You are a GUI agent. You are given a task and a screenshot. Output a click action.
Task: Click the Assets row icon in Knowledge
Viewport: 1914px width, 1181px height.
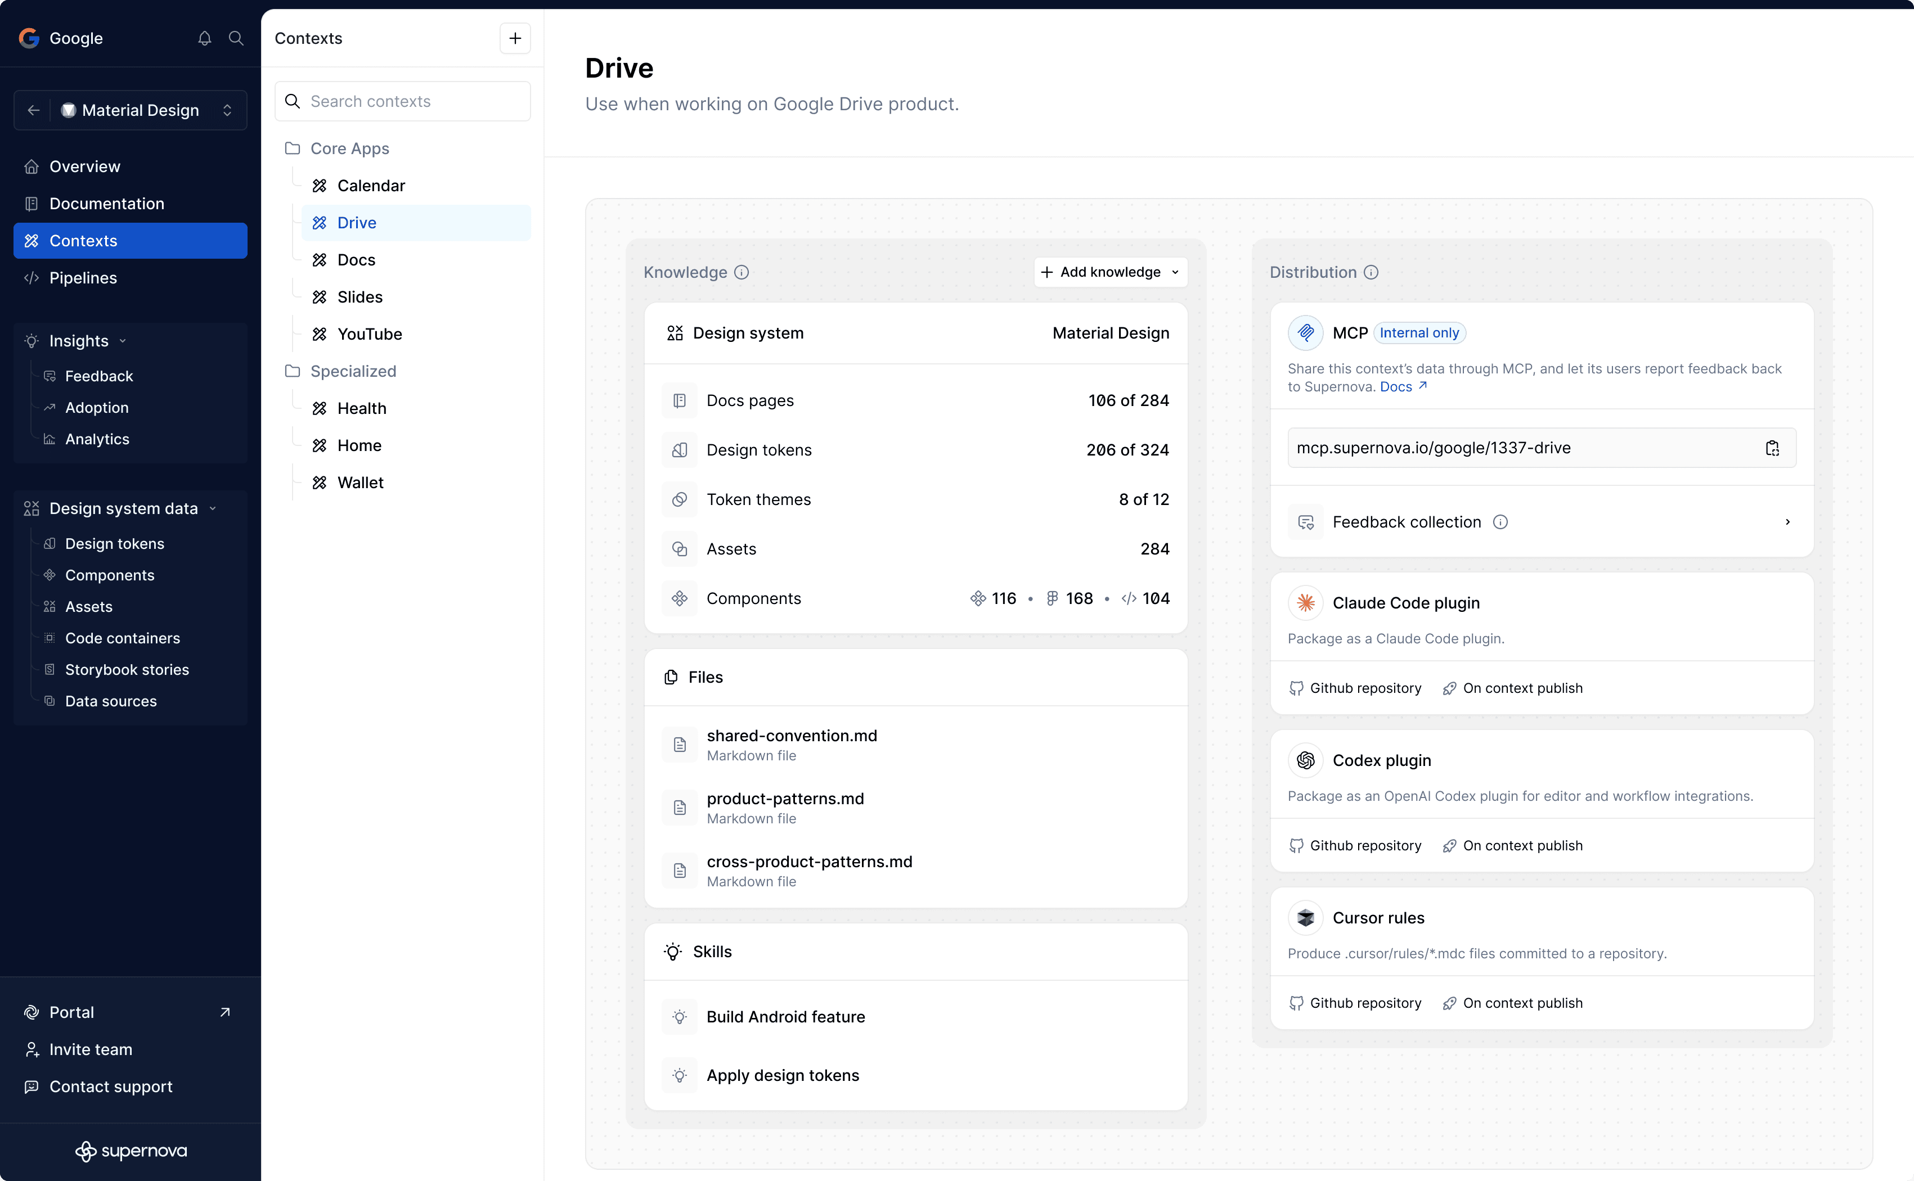pos(680,549)
